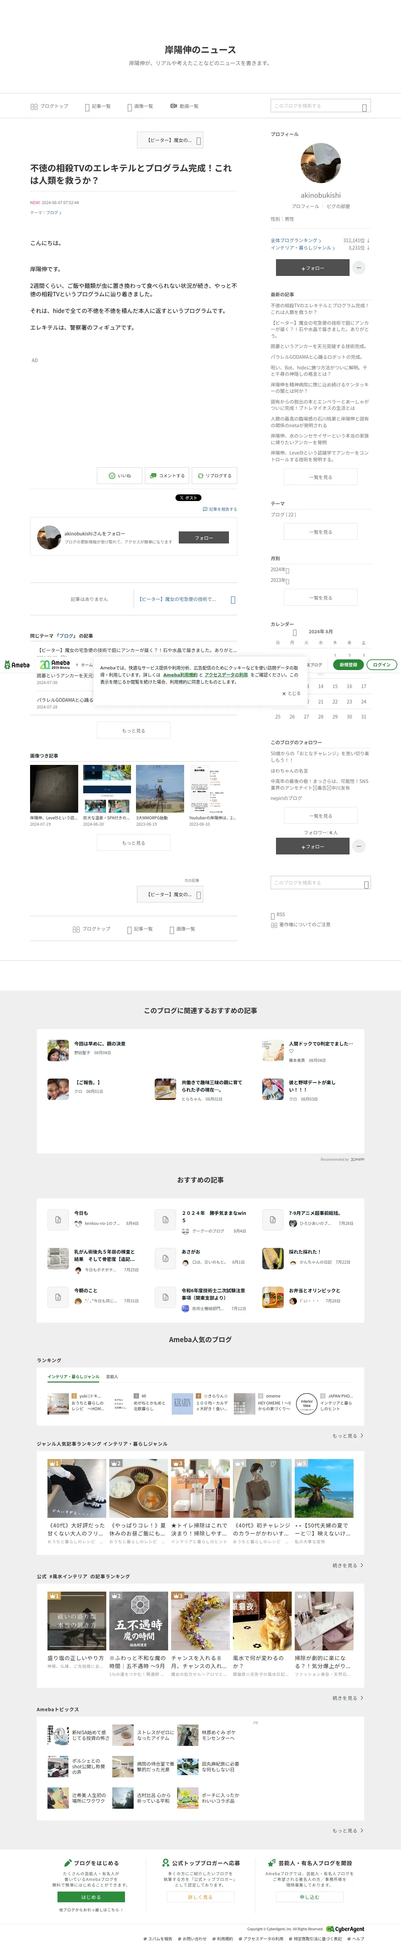Expand 続きを見る under 風水インテリア ranking
The width and height of the screenshot is (401, 1942).
tap(348, 1698)
